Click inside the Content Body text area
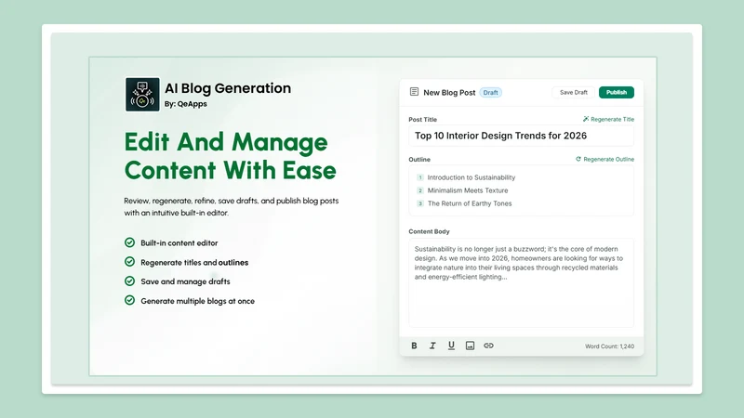 [x=521, y=282]
